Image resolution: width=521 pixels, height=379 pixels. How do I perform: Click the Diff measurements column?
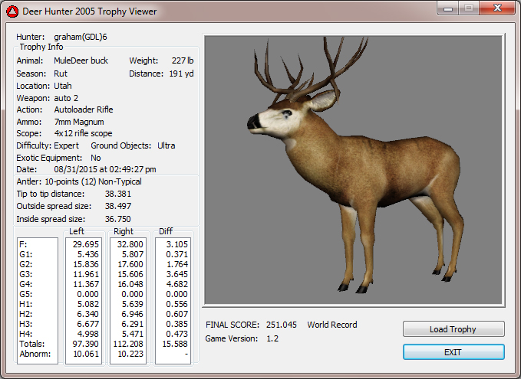tap(173, 301)
